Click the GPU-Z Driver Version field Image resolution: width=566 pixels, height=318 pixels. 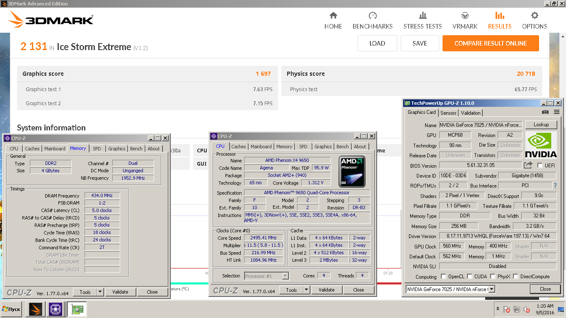coord(497,236)
